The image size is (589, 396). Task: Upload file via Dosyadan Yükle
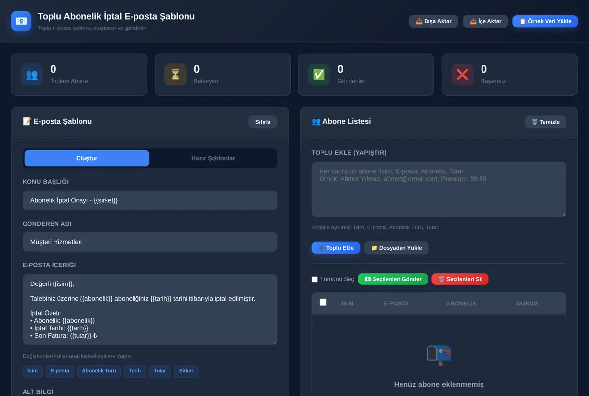point(396,248)
